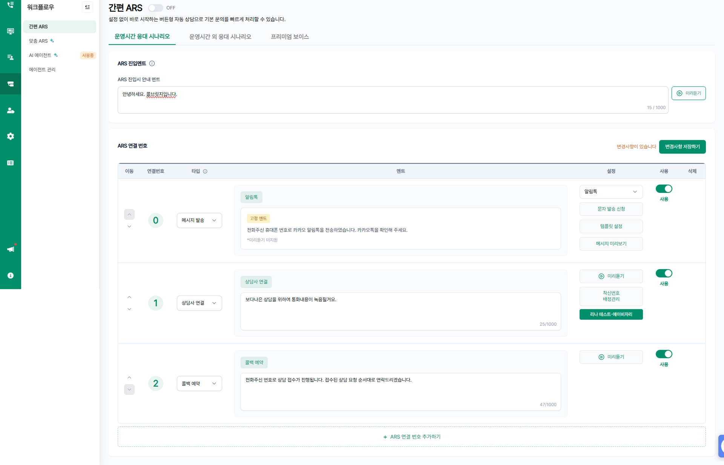Open the megaphone announcements icon
This screenshot has height=465, width=724.
(x=10, y=249)
